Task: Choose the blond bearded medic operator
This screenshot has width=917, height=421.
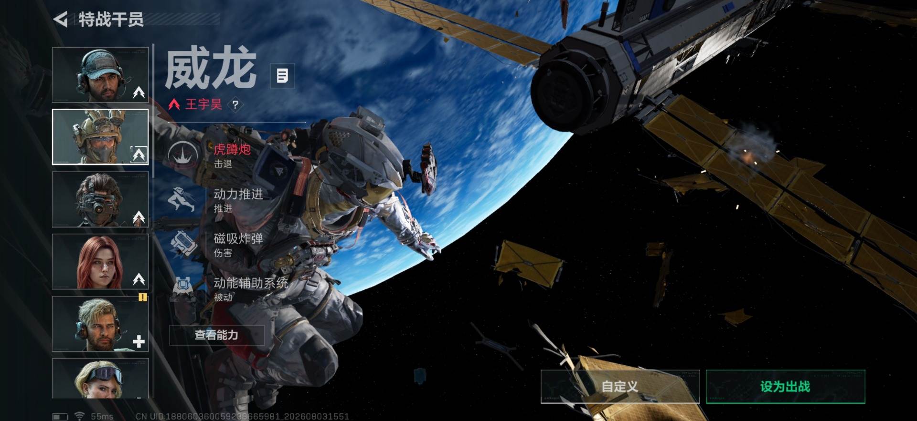Action: (100, 324)
